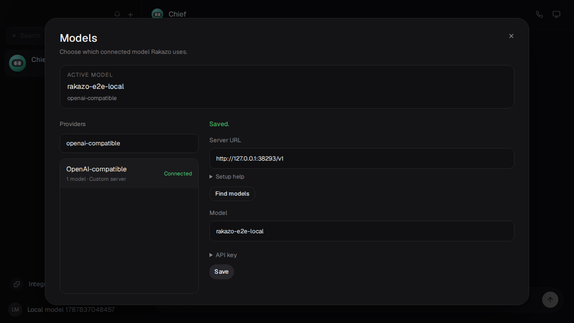Screen dimensions: 574x323
Task: Click the active model name rakazo-e2e-local in the card
Action: (96, 86)
